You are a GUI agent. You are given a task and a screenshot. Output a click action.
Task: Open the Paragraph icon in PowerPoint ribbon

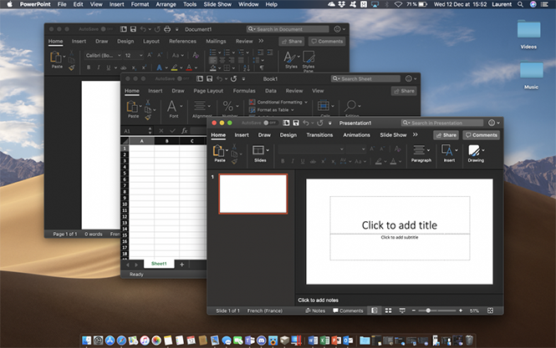click(x=421, y=151)
